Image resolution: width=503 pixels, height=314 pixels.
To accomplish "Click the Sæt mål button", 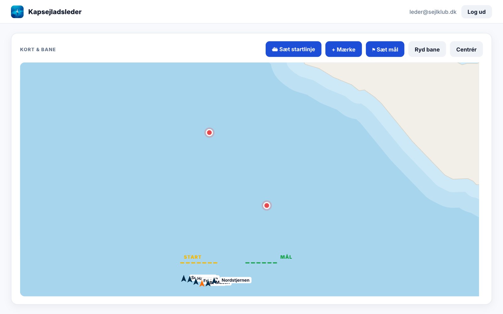I will (x=385, y=49).
